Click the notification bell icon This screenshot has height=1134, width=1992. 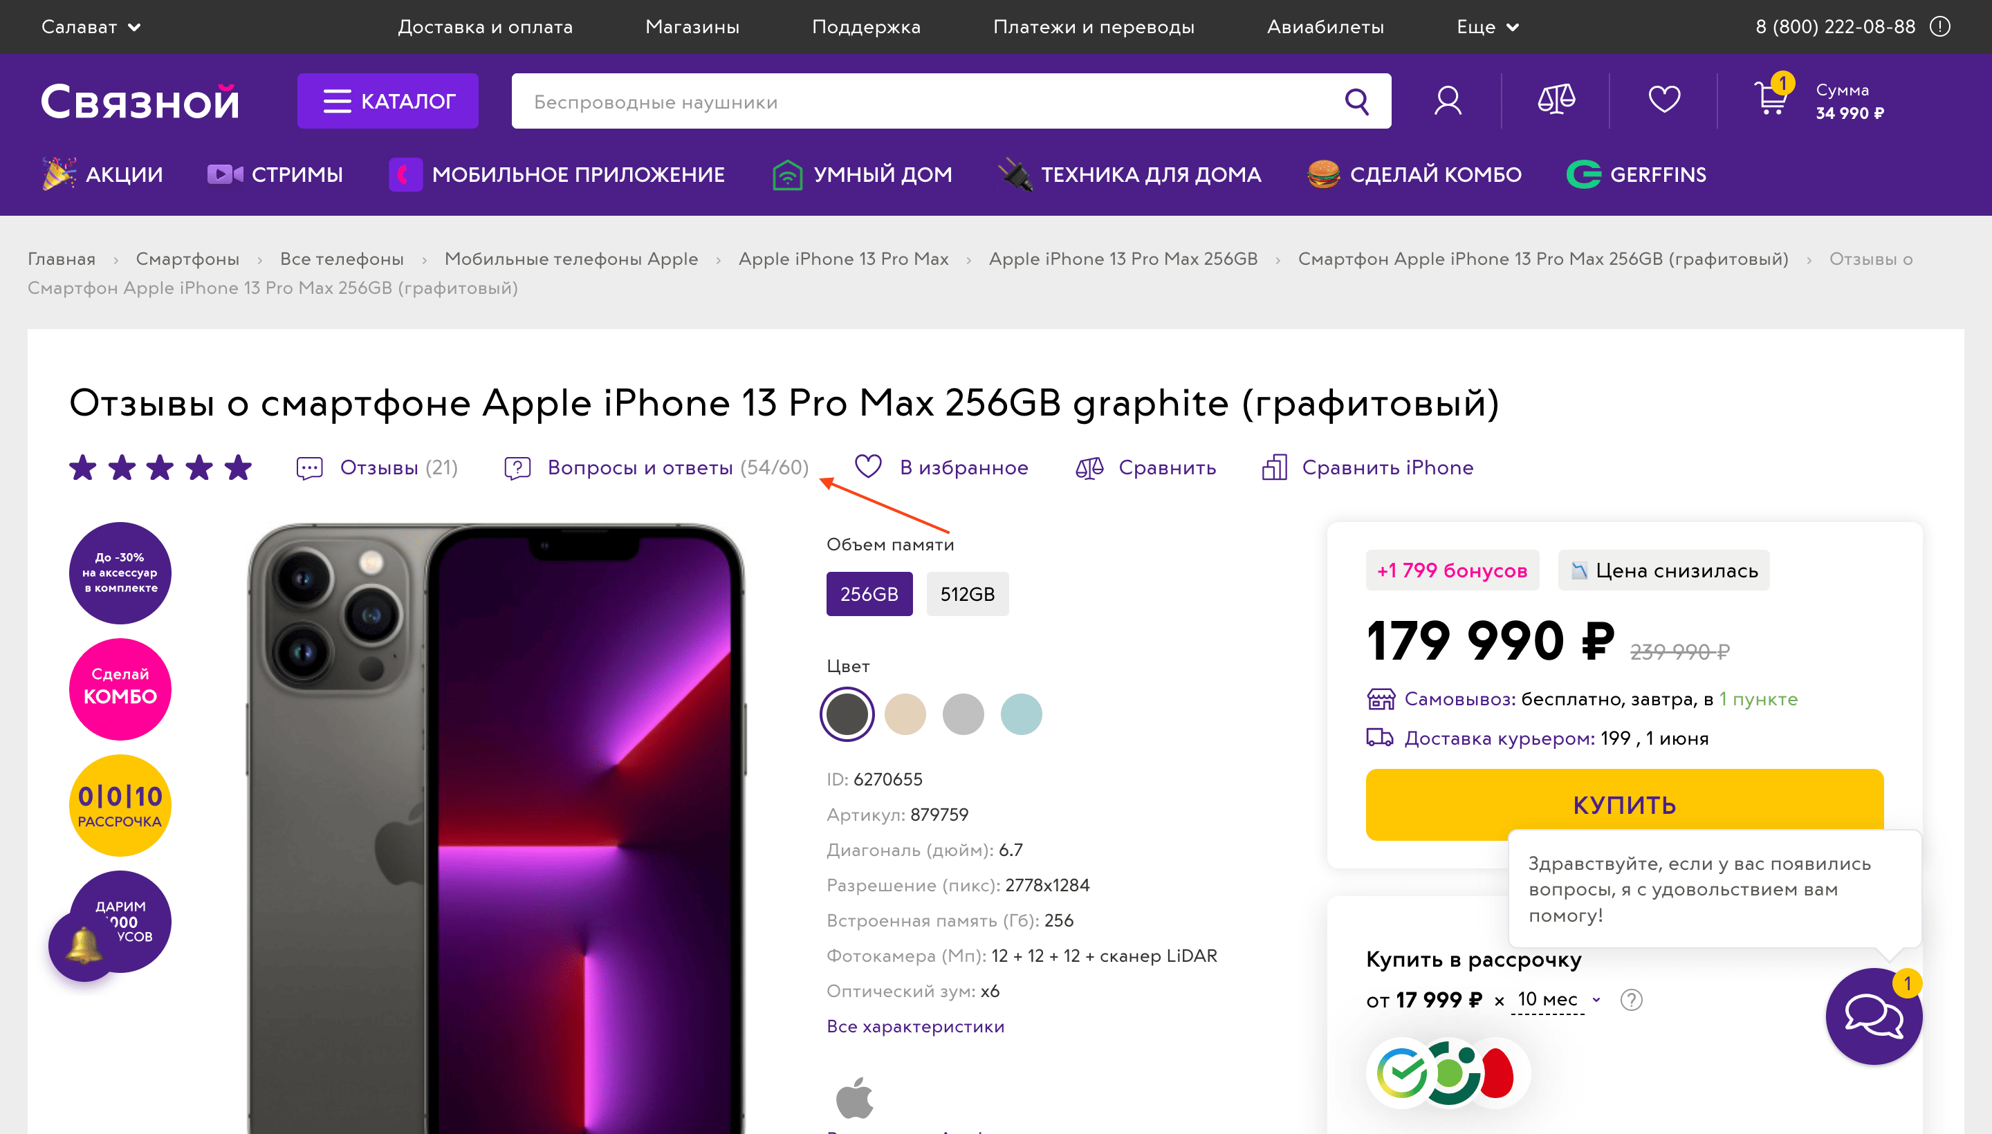84,945
